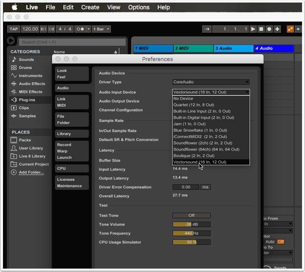305x272 pixels.
Task: Switch to the Look Feel preferences tab
Action: point(72,74)
